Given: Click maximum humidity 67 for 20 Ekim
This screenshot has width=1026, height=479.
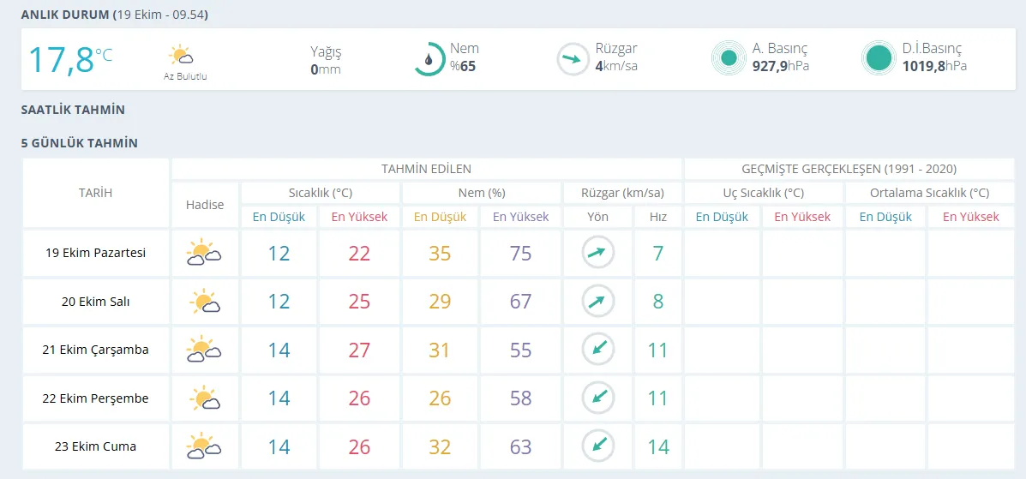Looking at the screenshot, I should [521, 302].
